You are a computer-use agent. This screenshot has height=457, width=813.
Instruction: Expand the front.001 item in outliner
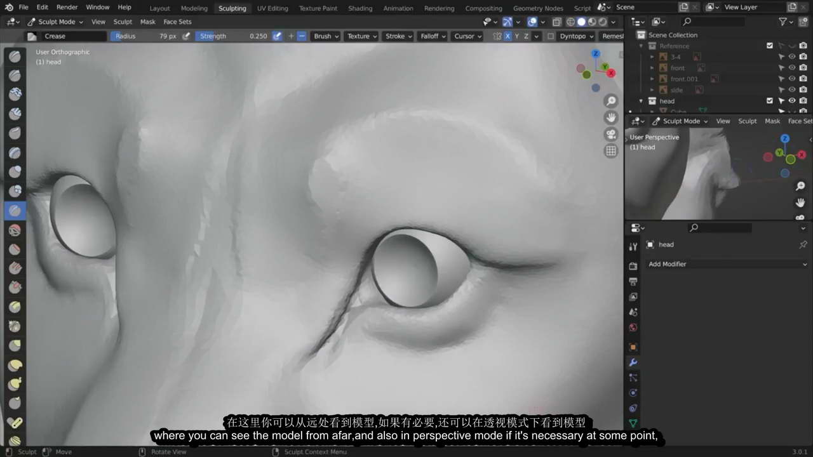click(x=652, y=79)
